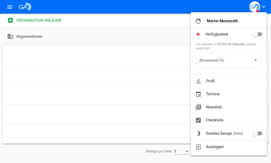Click the user avatar in top bar
Viewport: 271px width, 163px height.
click(x=254, y=7)
